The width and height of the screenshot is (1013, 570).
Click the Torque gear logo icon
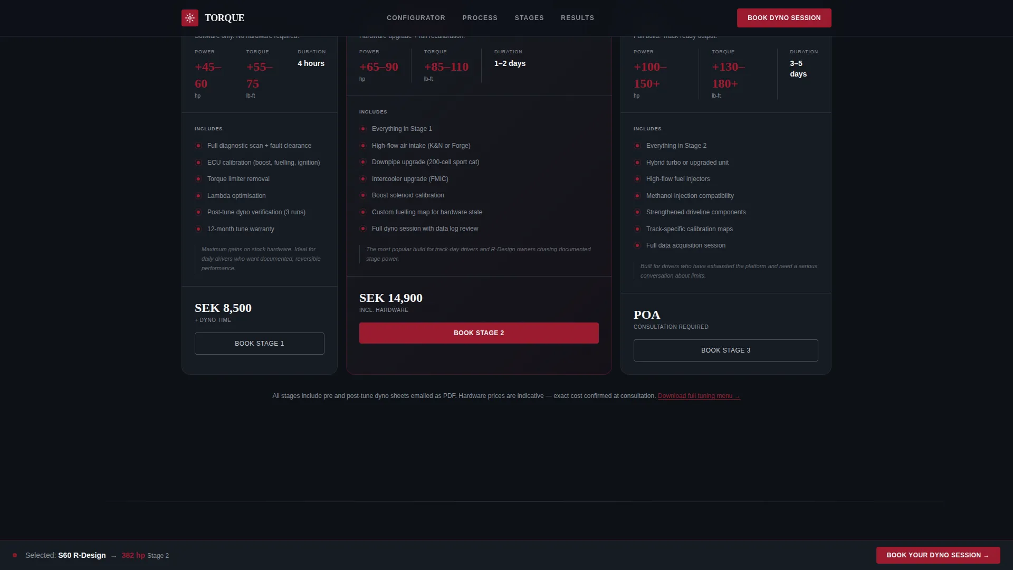click(190, 18)
